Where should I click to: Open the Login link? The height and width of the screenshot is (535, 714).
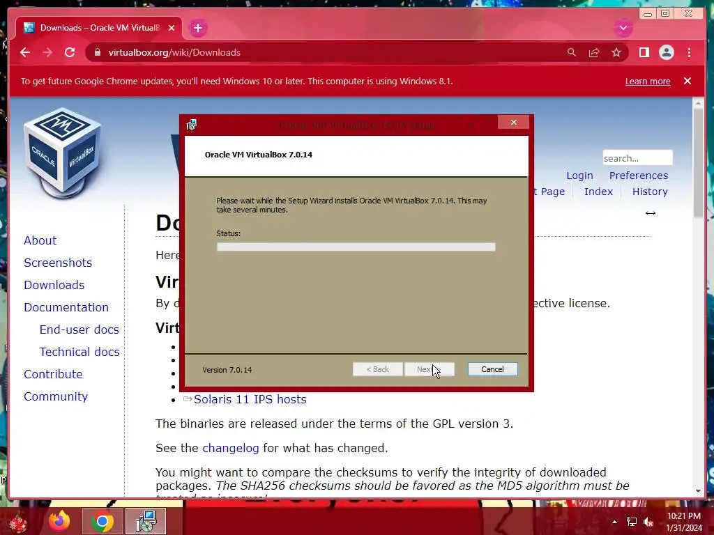click(579, 176)
